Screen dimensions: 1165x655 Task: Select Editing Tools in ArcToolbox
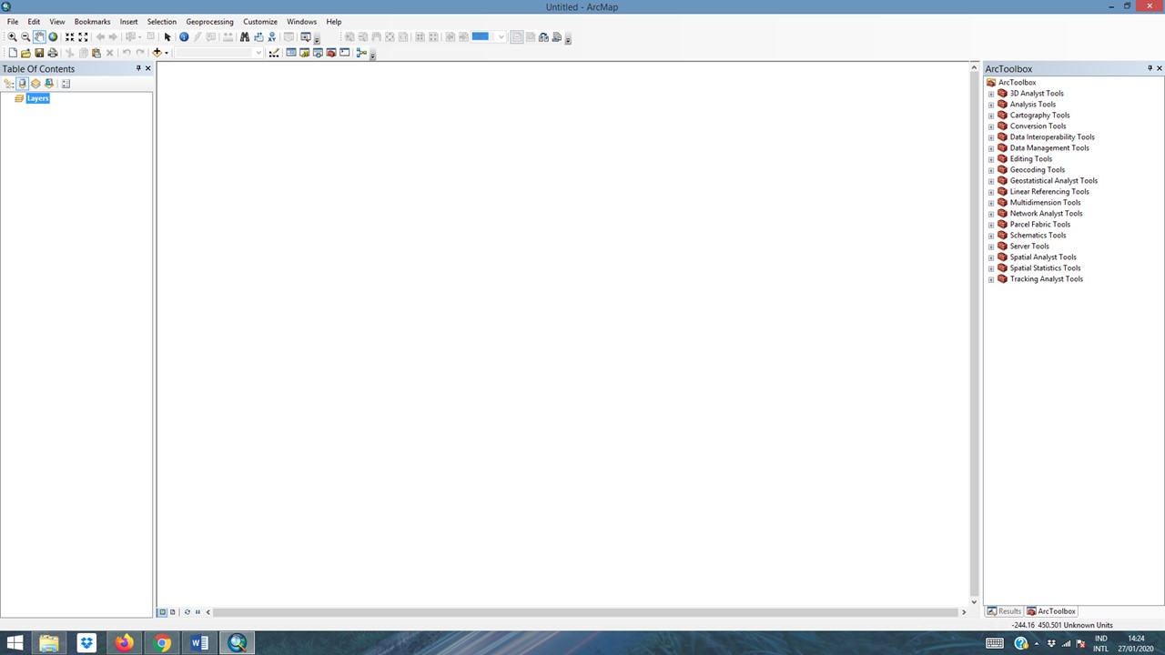pos(1030,159)
